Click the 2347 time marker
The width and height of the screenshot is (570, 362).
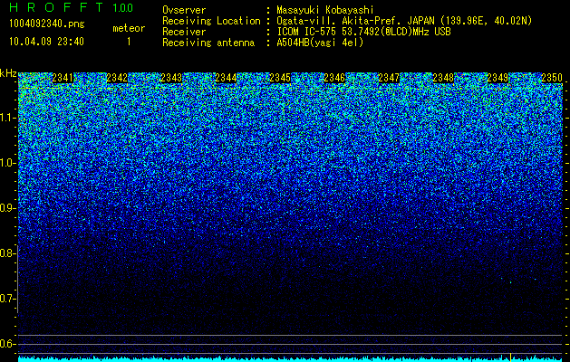[x=389, y=78]
